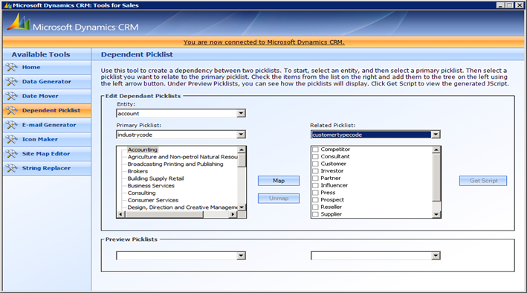Click the tools icon beside Home

(x=11, y=67)
